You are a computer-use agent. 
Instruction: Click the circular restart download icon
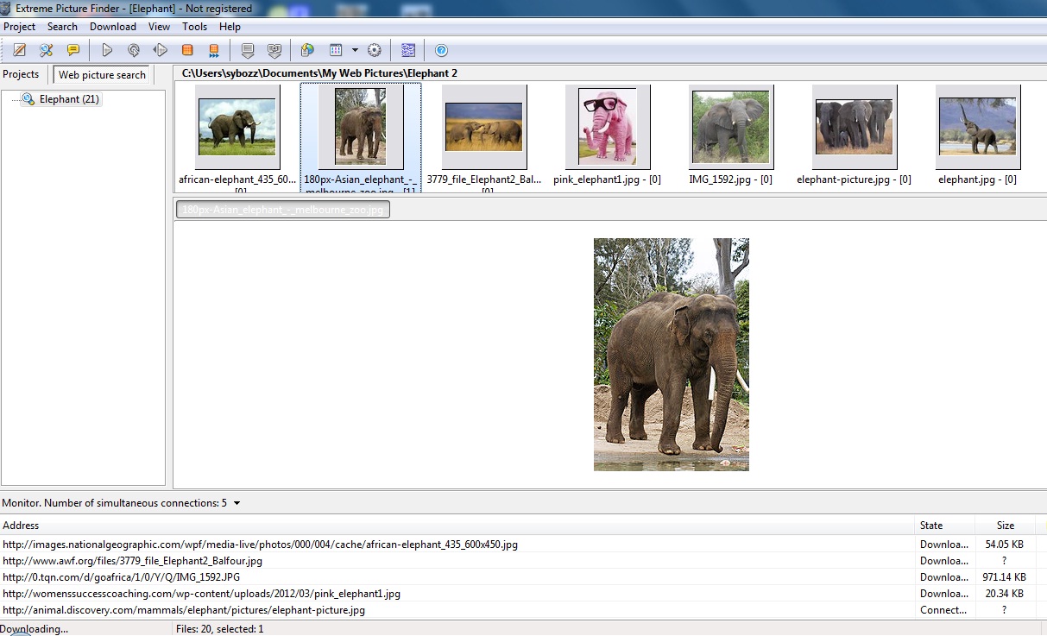[x=134, y=50]
